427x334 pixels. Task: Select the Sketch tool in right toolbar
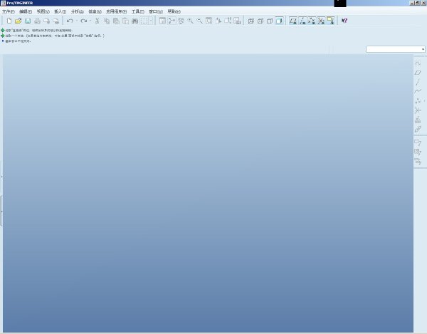(418, 63)
